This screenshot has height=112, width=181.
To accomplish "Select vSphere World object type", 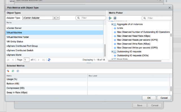I will tap(54, 55).
